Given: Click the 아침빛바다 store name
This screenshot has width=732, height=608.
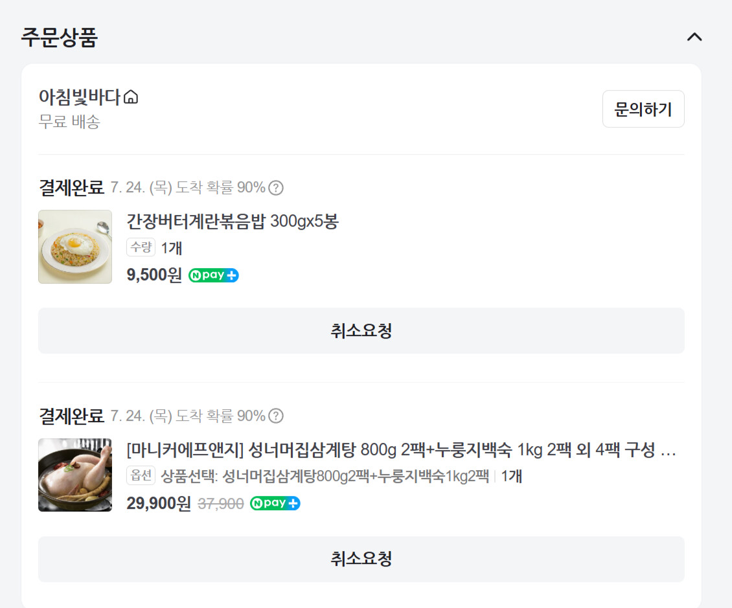Looking at the screenshot, I should [80, 98].
